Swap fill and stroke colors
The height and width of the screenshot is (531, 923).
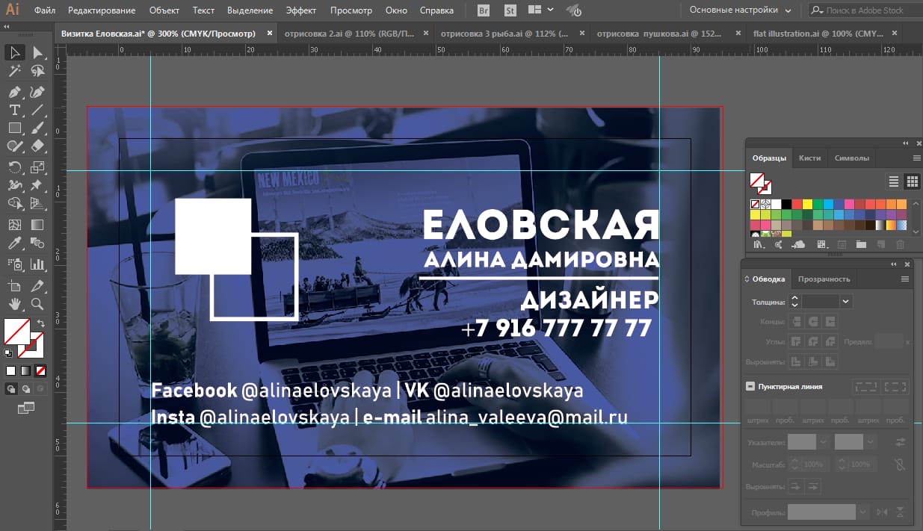coord(40,323)
